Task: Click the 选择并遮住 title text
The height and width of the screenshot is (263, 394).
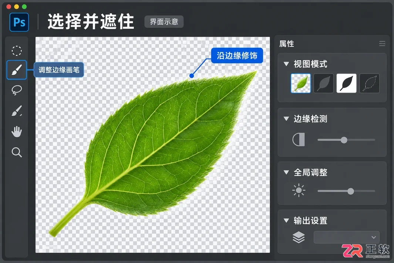Action: (91, 21)
